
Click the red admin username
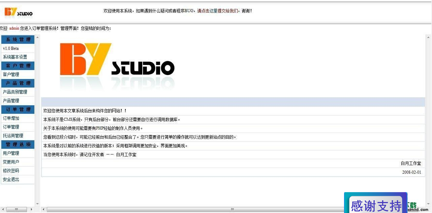point(14,28)
